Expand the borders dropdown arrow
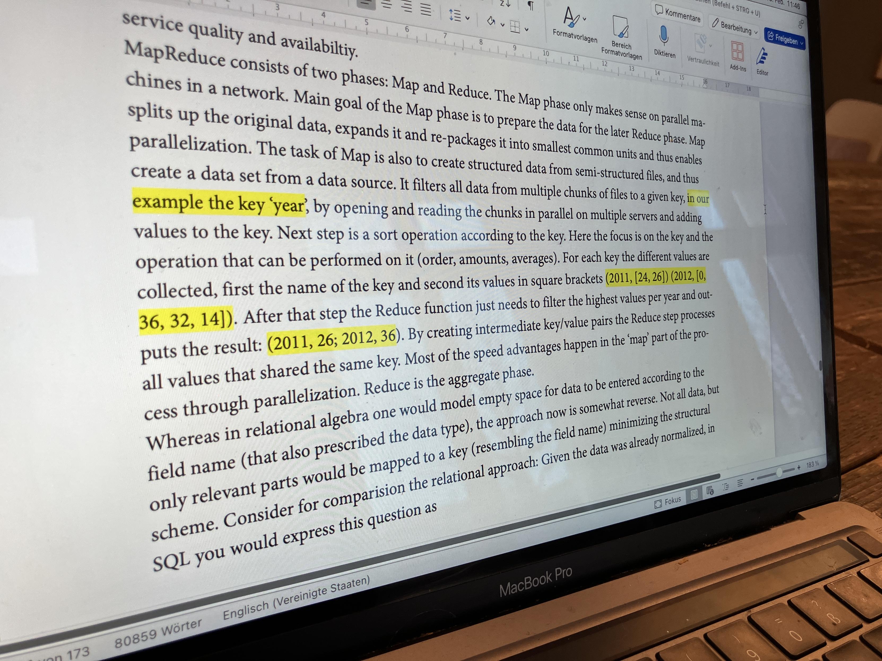The width and height of the screenshot is (882, 661). click(527, 29)
